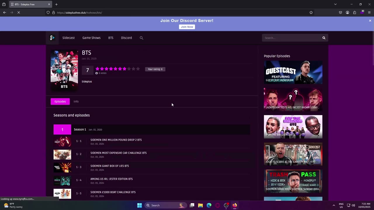The height and width of the screenshot is (210, 374).
Task: Open Pop the Balloon 2 BTS thumbnail
Action: pos(293,127)
